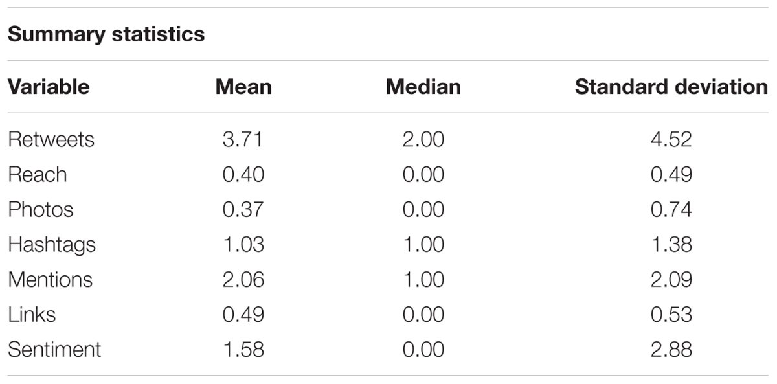
Task: Select the Links mean value 0.49
Action: pos(243,314)
